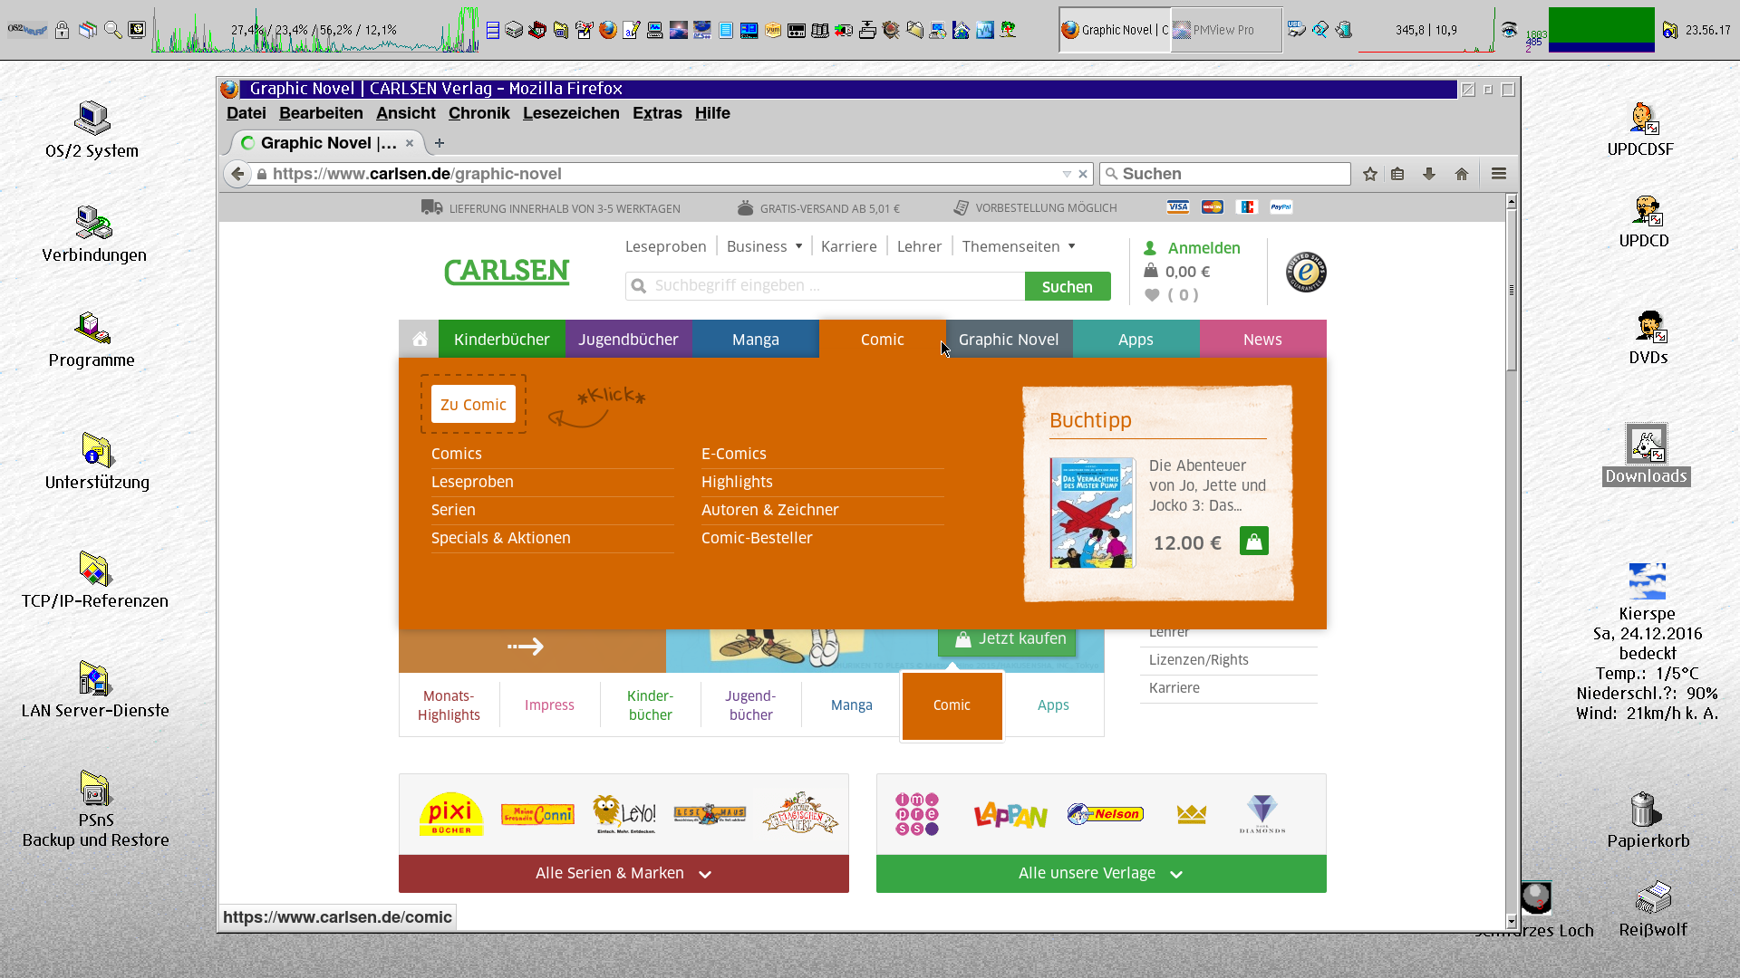Open the Lesezeichen menu
Screen dimensions: 1740x978
coord(571,113)
